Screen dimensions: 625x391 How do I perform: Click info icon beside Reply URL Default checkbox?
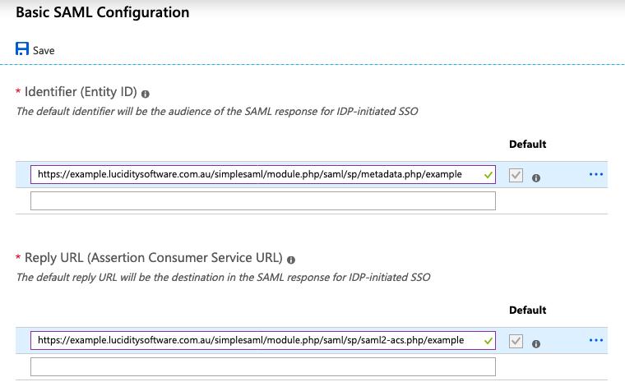click(535, 342)
